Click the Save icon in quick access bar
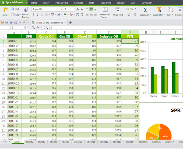183x149 pixels. click(x=7, y=22)
